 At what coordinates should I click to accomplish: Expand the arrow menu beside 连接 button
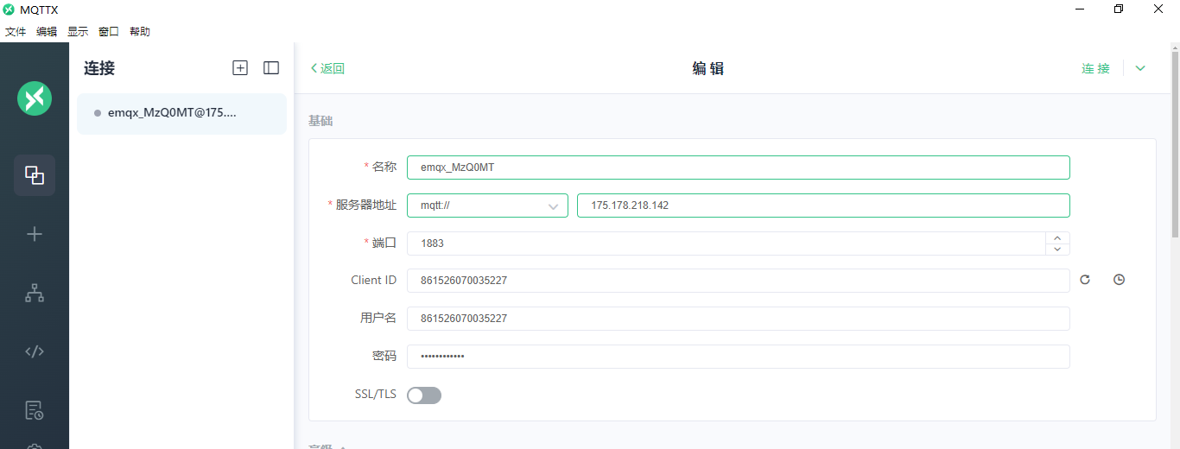1140,68
